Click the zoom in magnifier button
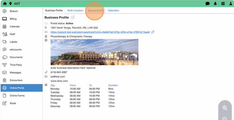234x120 pixels. (225, 108)
